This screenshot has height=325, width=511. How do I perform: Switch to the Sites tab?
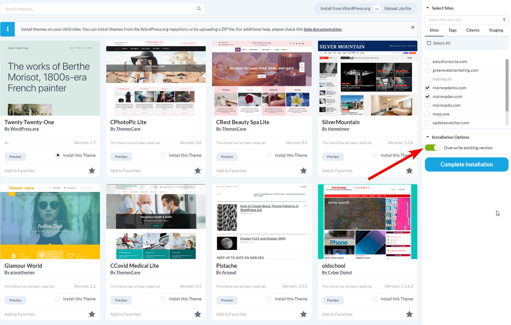tap(434, 30)
